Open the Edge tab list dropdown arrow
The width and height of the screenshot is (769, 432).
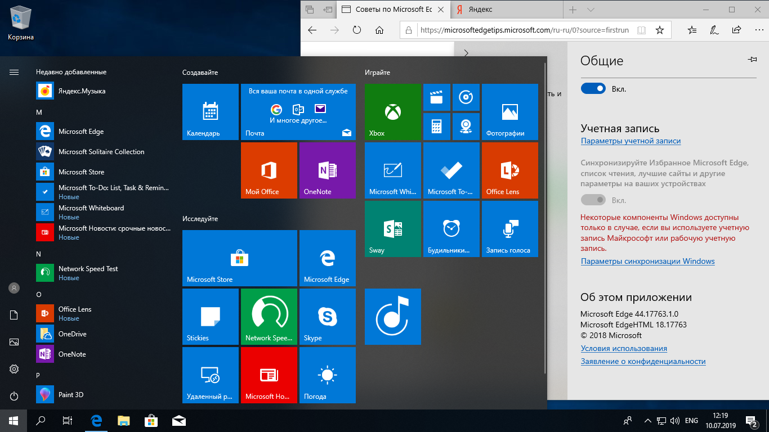click(x=591, y=10)
